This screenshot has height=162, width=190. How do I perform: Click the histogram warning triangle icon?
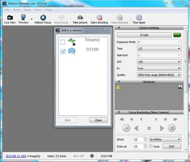(118, 87)
